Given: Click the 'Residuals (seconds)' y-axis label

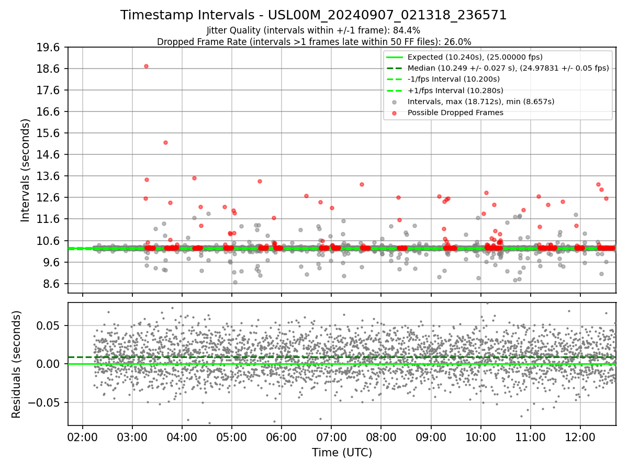Looking at the screenshot, I should 17,364.
